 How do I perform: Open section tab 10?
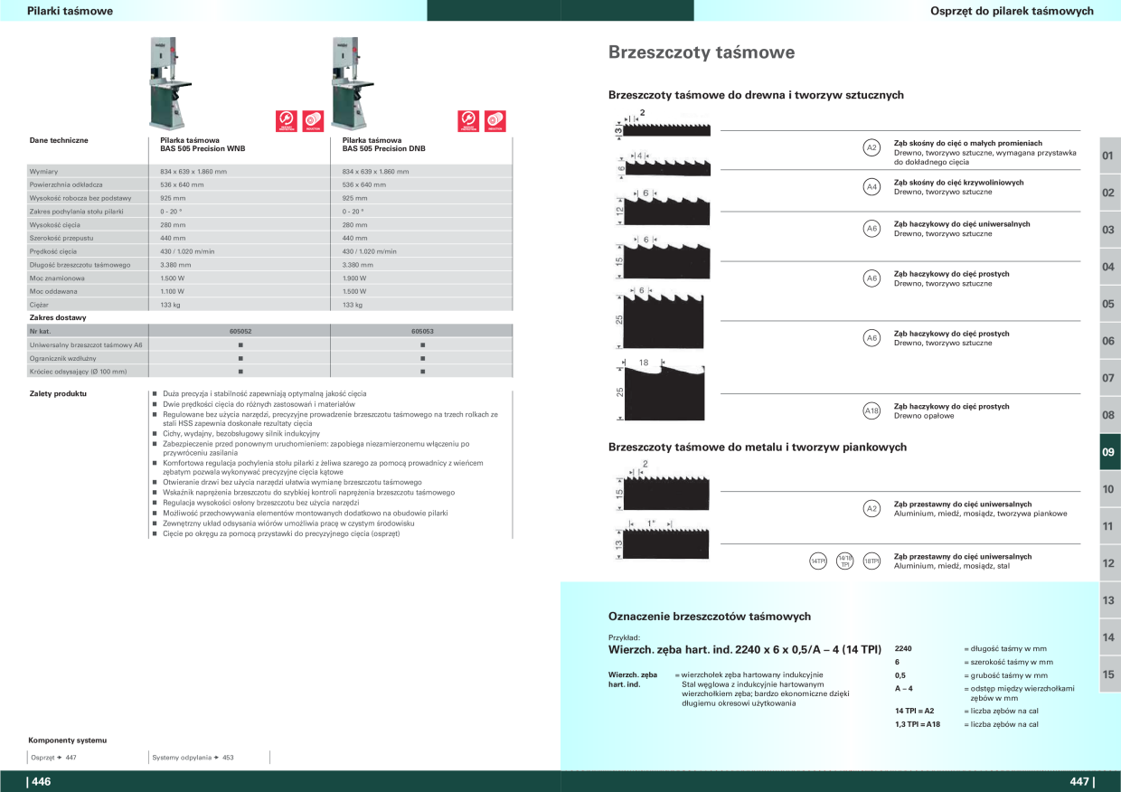point(1109,489)
